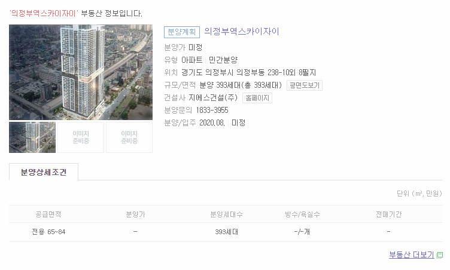Image resolution: width=450 pixels, height=270 pixels.
Task: Click the 지에스건설(주) builder name
Action: click(x=213, y=98)
